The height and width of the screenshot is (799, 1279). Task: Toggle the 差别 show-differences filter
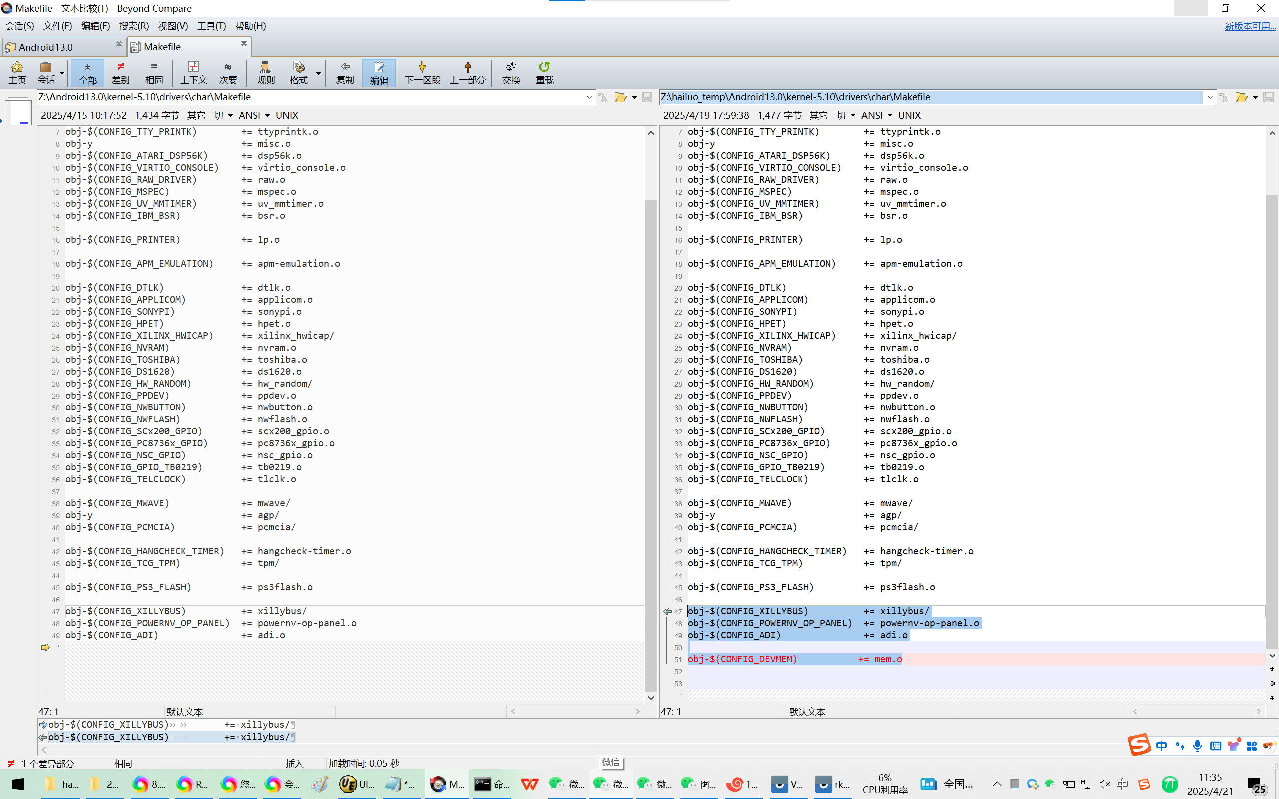click(120, 73)
